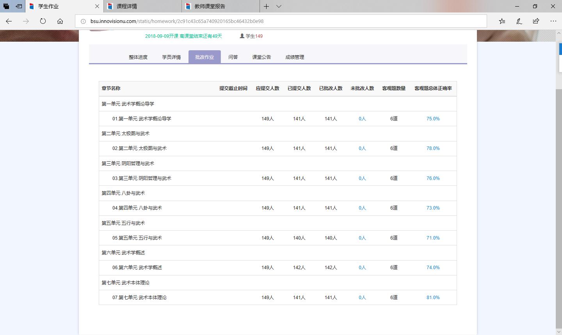
Task: Open the 整体进度 section tab
Action: pos(137,57)
